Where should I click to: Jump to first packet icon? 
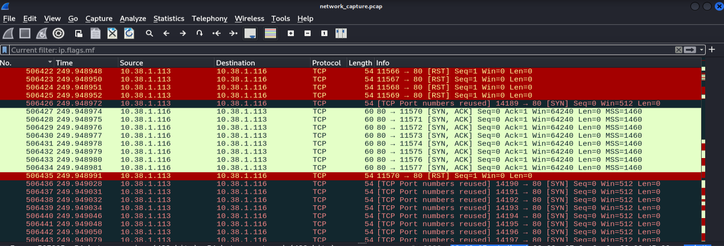(x=217, y=34)
